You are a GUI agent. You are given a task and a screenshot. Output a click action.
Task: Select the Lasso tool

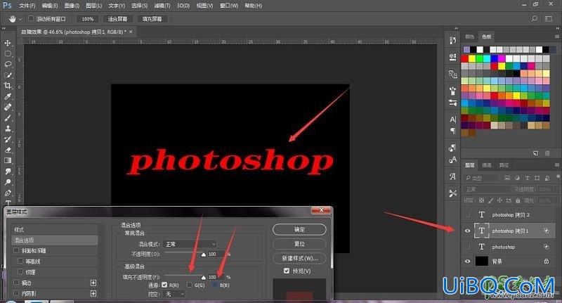8,65
